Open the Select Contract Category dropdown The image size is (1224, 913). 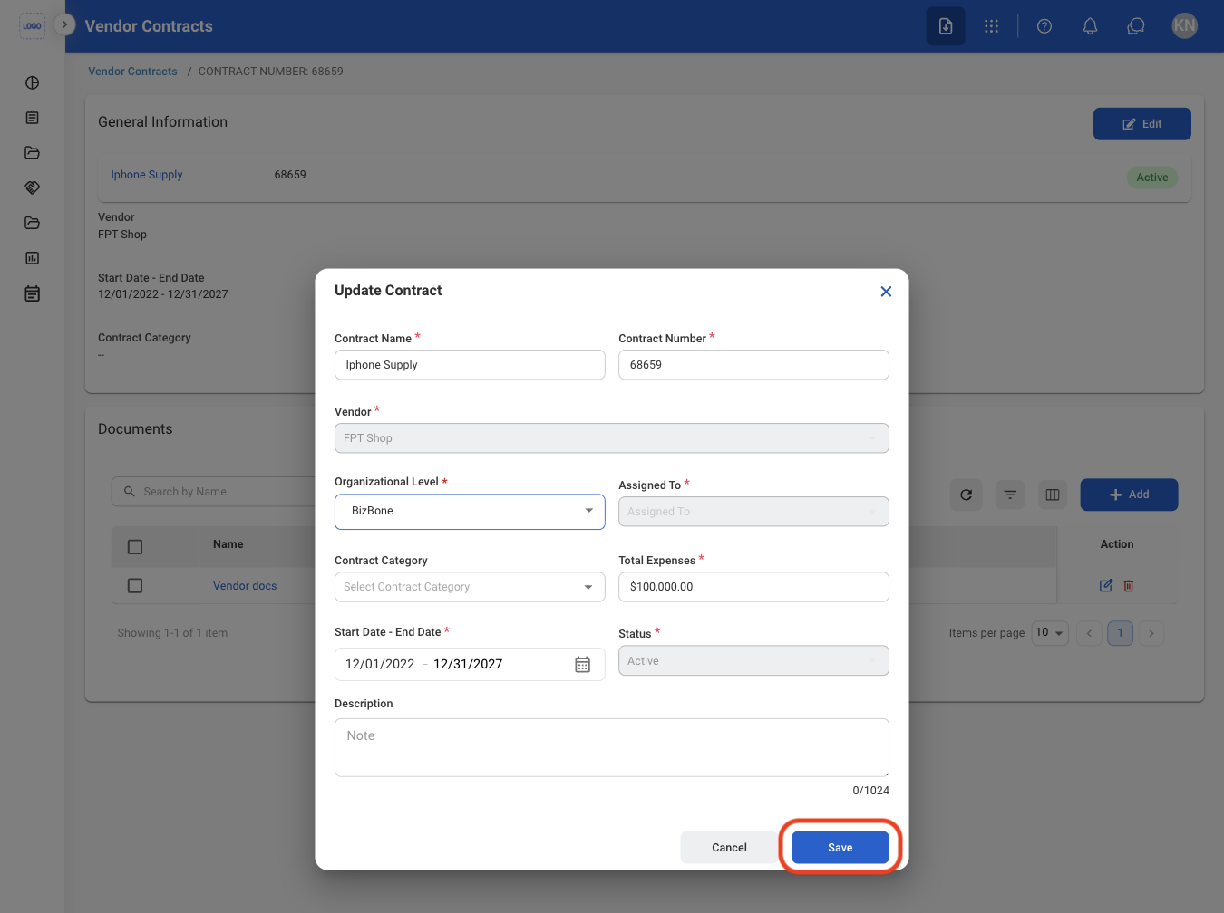tap(470, 587)
